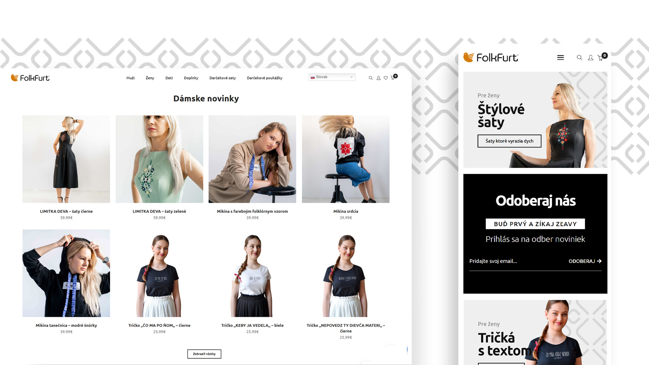Open the desktop shopping cart icon
The image size is (649, 365).
pos(393,78)
